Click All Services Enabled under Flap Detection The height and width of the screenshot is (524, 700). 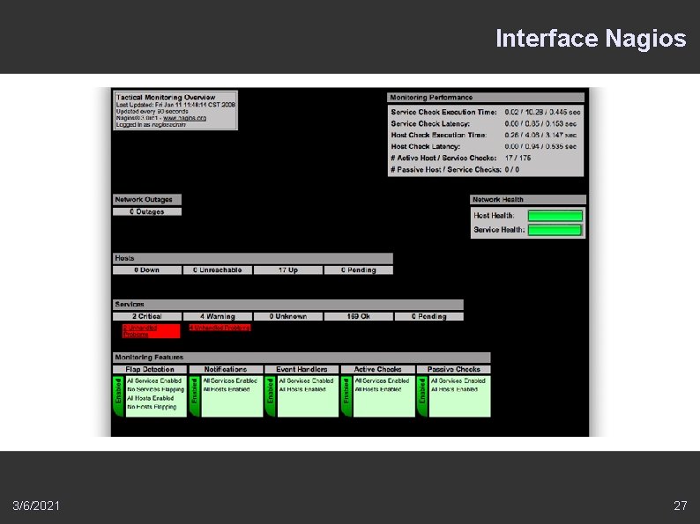click(x=154, y=380)
